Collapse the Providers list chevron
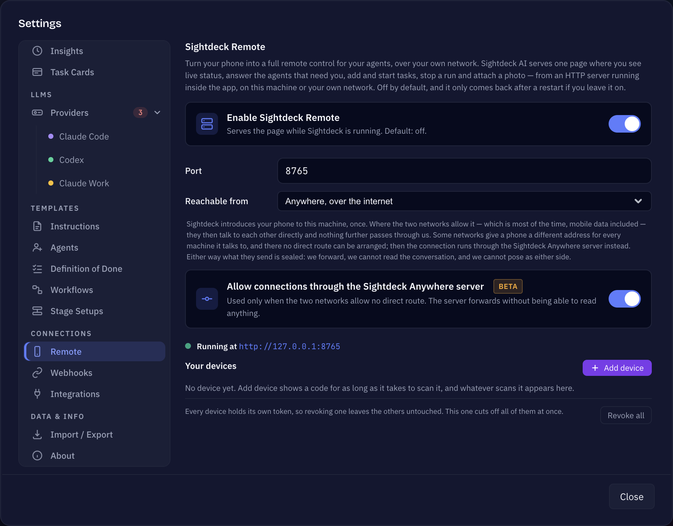The width and height of the screenshot is (673, 526). [157, 113]
